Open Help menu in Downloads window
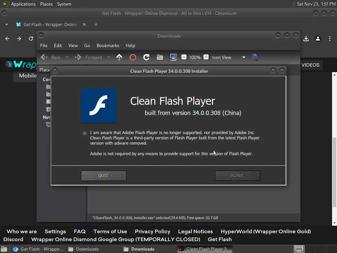This screenshot has height=253, width=337. pos(130,45)
